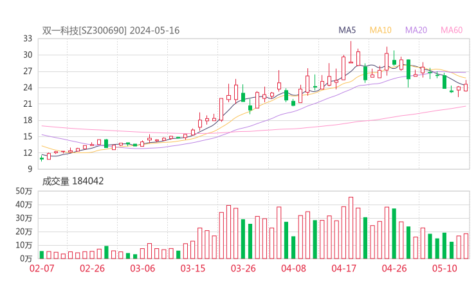Select the 02-07 date on the axis
Image resolution: width=476 pixels, height=283 pixels.
42,268
